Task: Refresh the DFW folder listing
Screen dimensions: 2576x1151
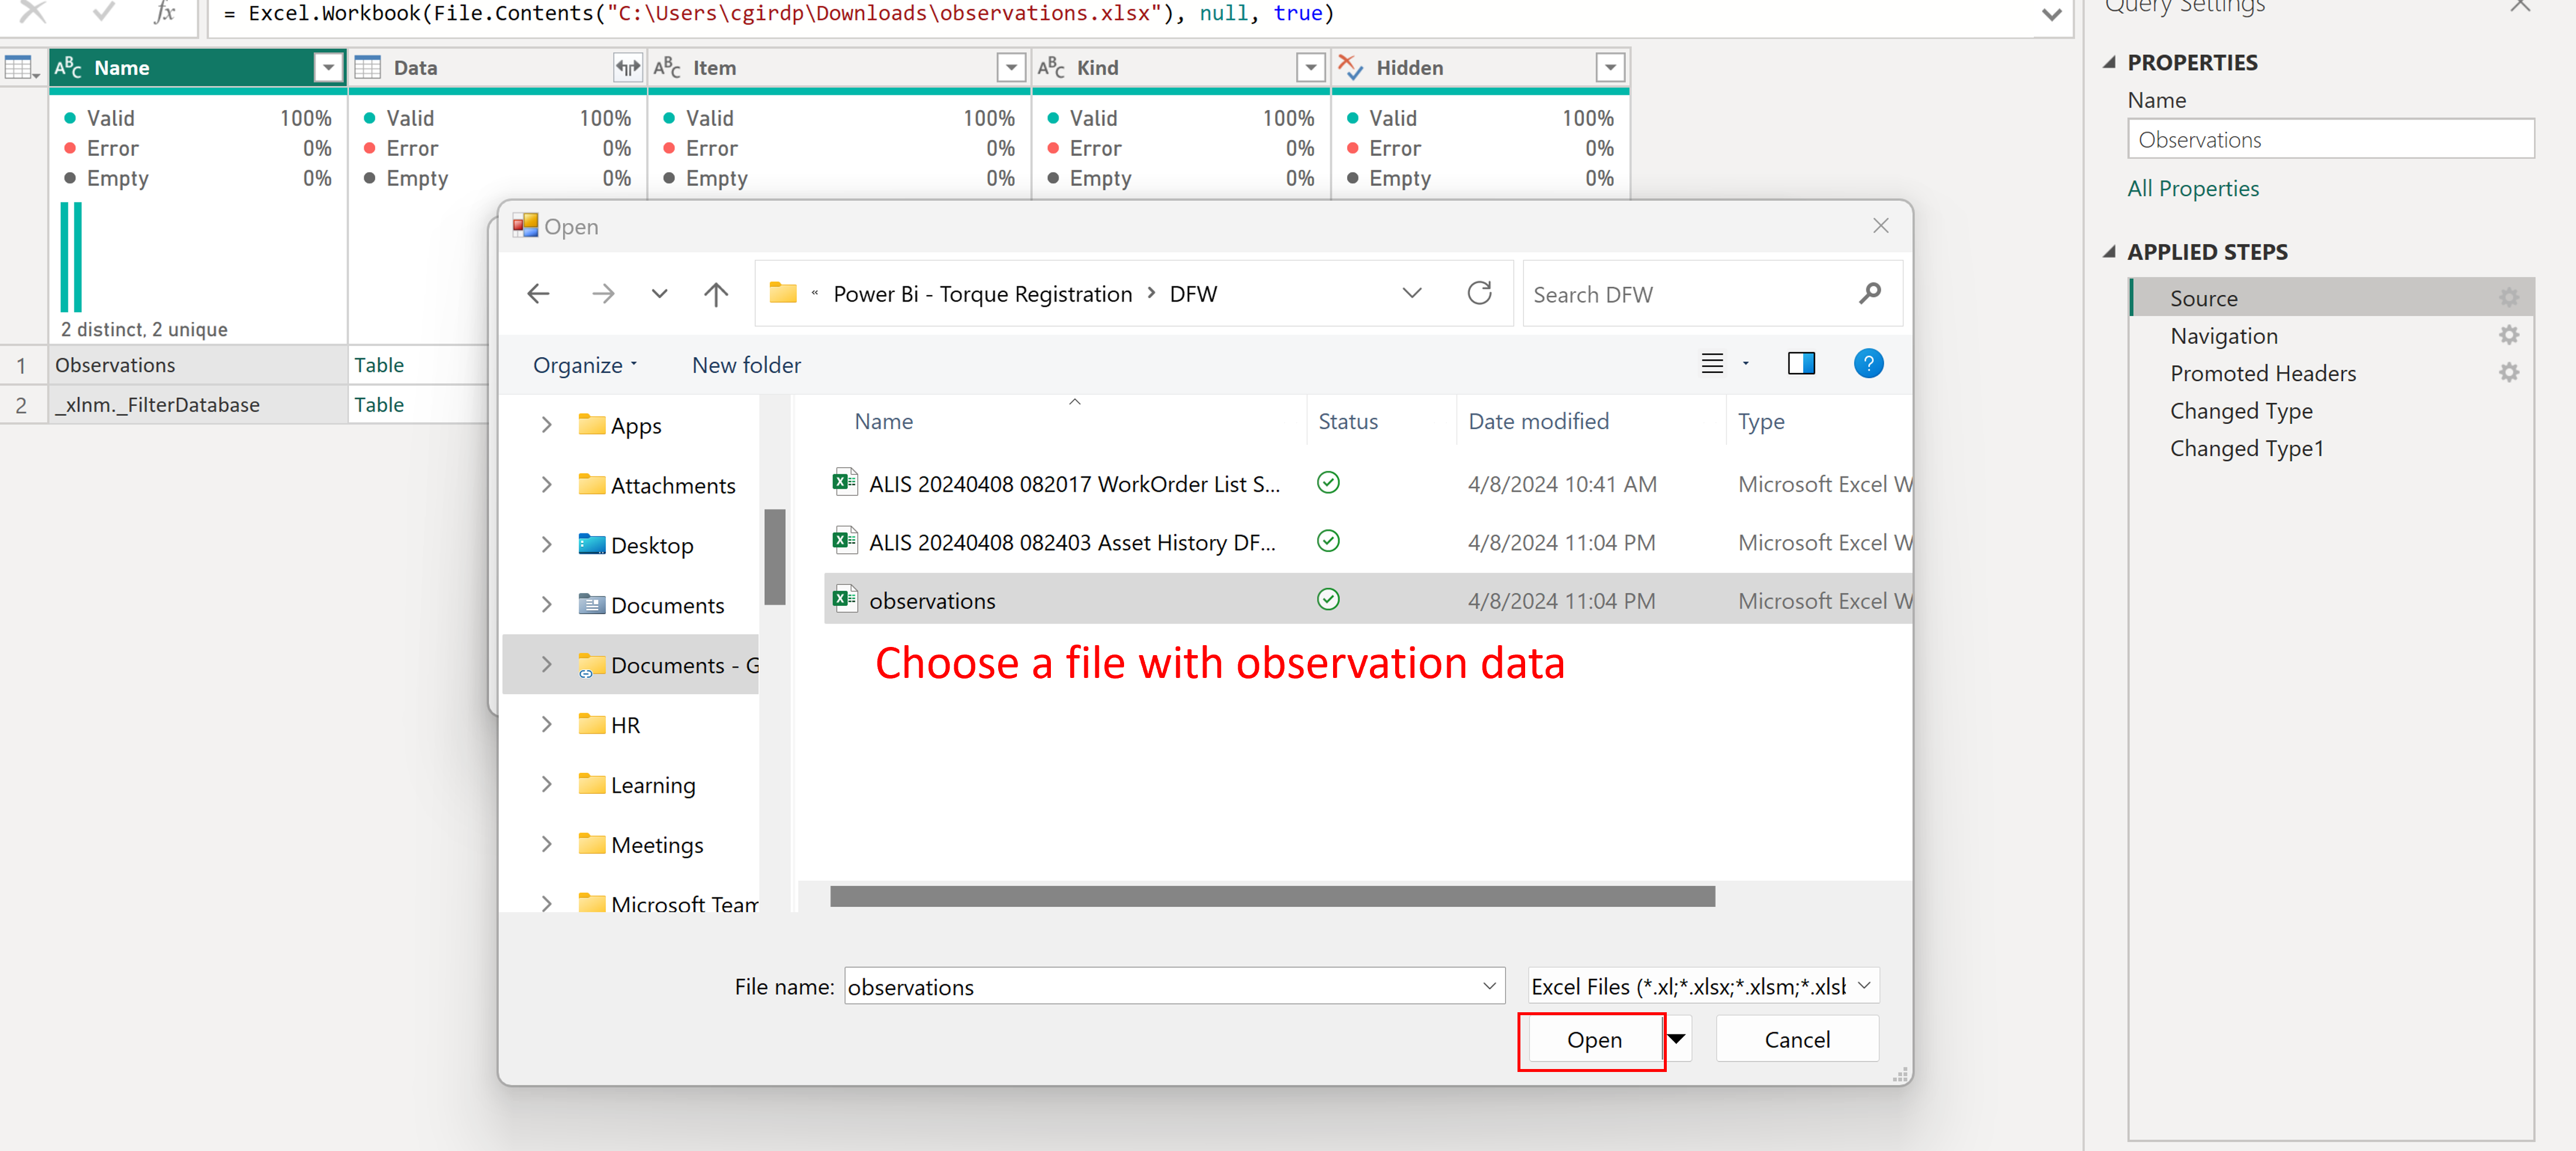Action: 1479,293
